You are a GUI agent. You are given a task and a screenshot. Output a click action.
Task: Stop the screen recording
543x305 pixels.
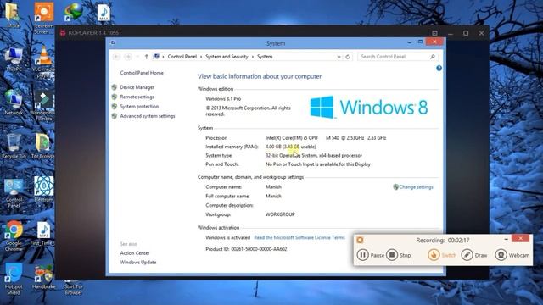398,255
